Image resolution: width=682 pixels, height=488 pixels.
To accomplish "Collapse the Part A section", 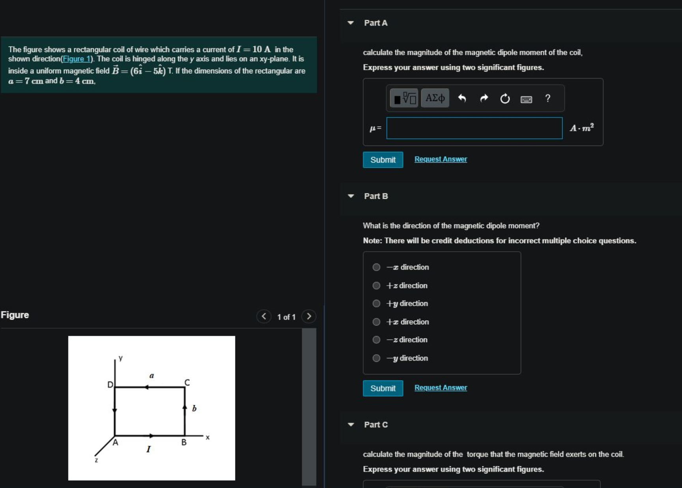I will (x=350, y=23).
